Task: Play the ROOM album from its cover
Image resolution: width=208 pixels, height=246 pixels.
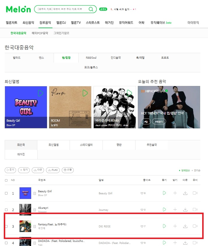Action: pyautogui.click(x=85, y=93)
